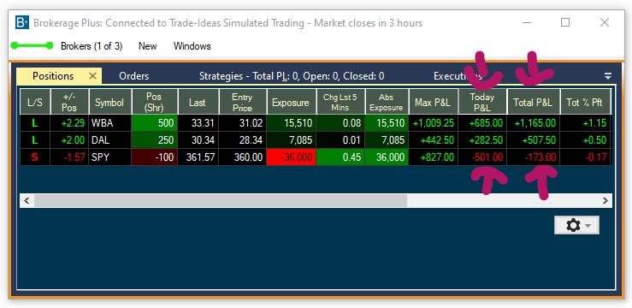Sort by the Total P&L column header
The height and width of the screenshot is (308, 632).
pyautogui.click(x=534, y=102)
